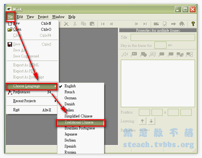Click the right arrow toolbar icon

(x=173, y=24)
